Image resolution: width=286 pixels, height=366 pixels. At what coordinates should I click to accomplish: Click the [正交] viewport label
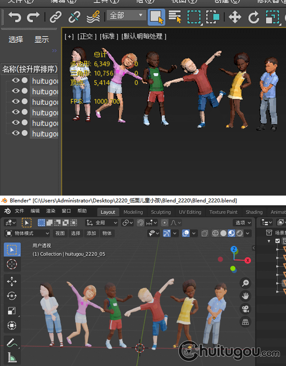point(87,37)
